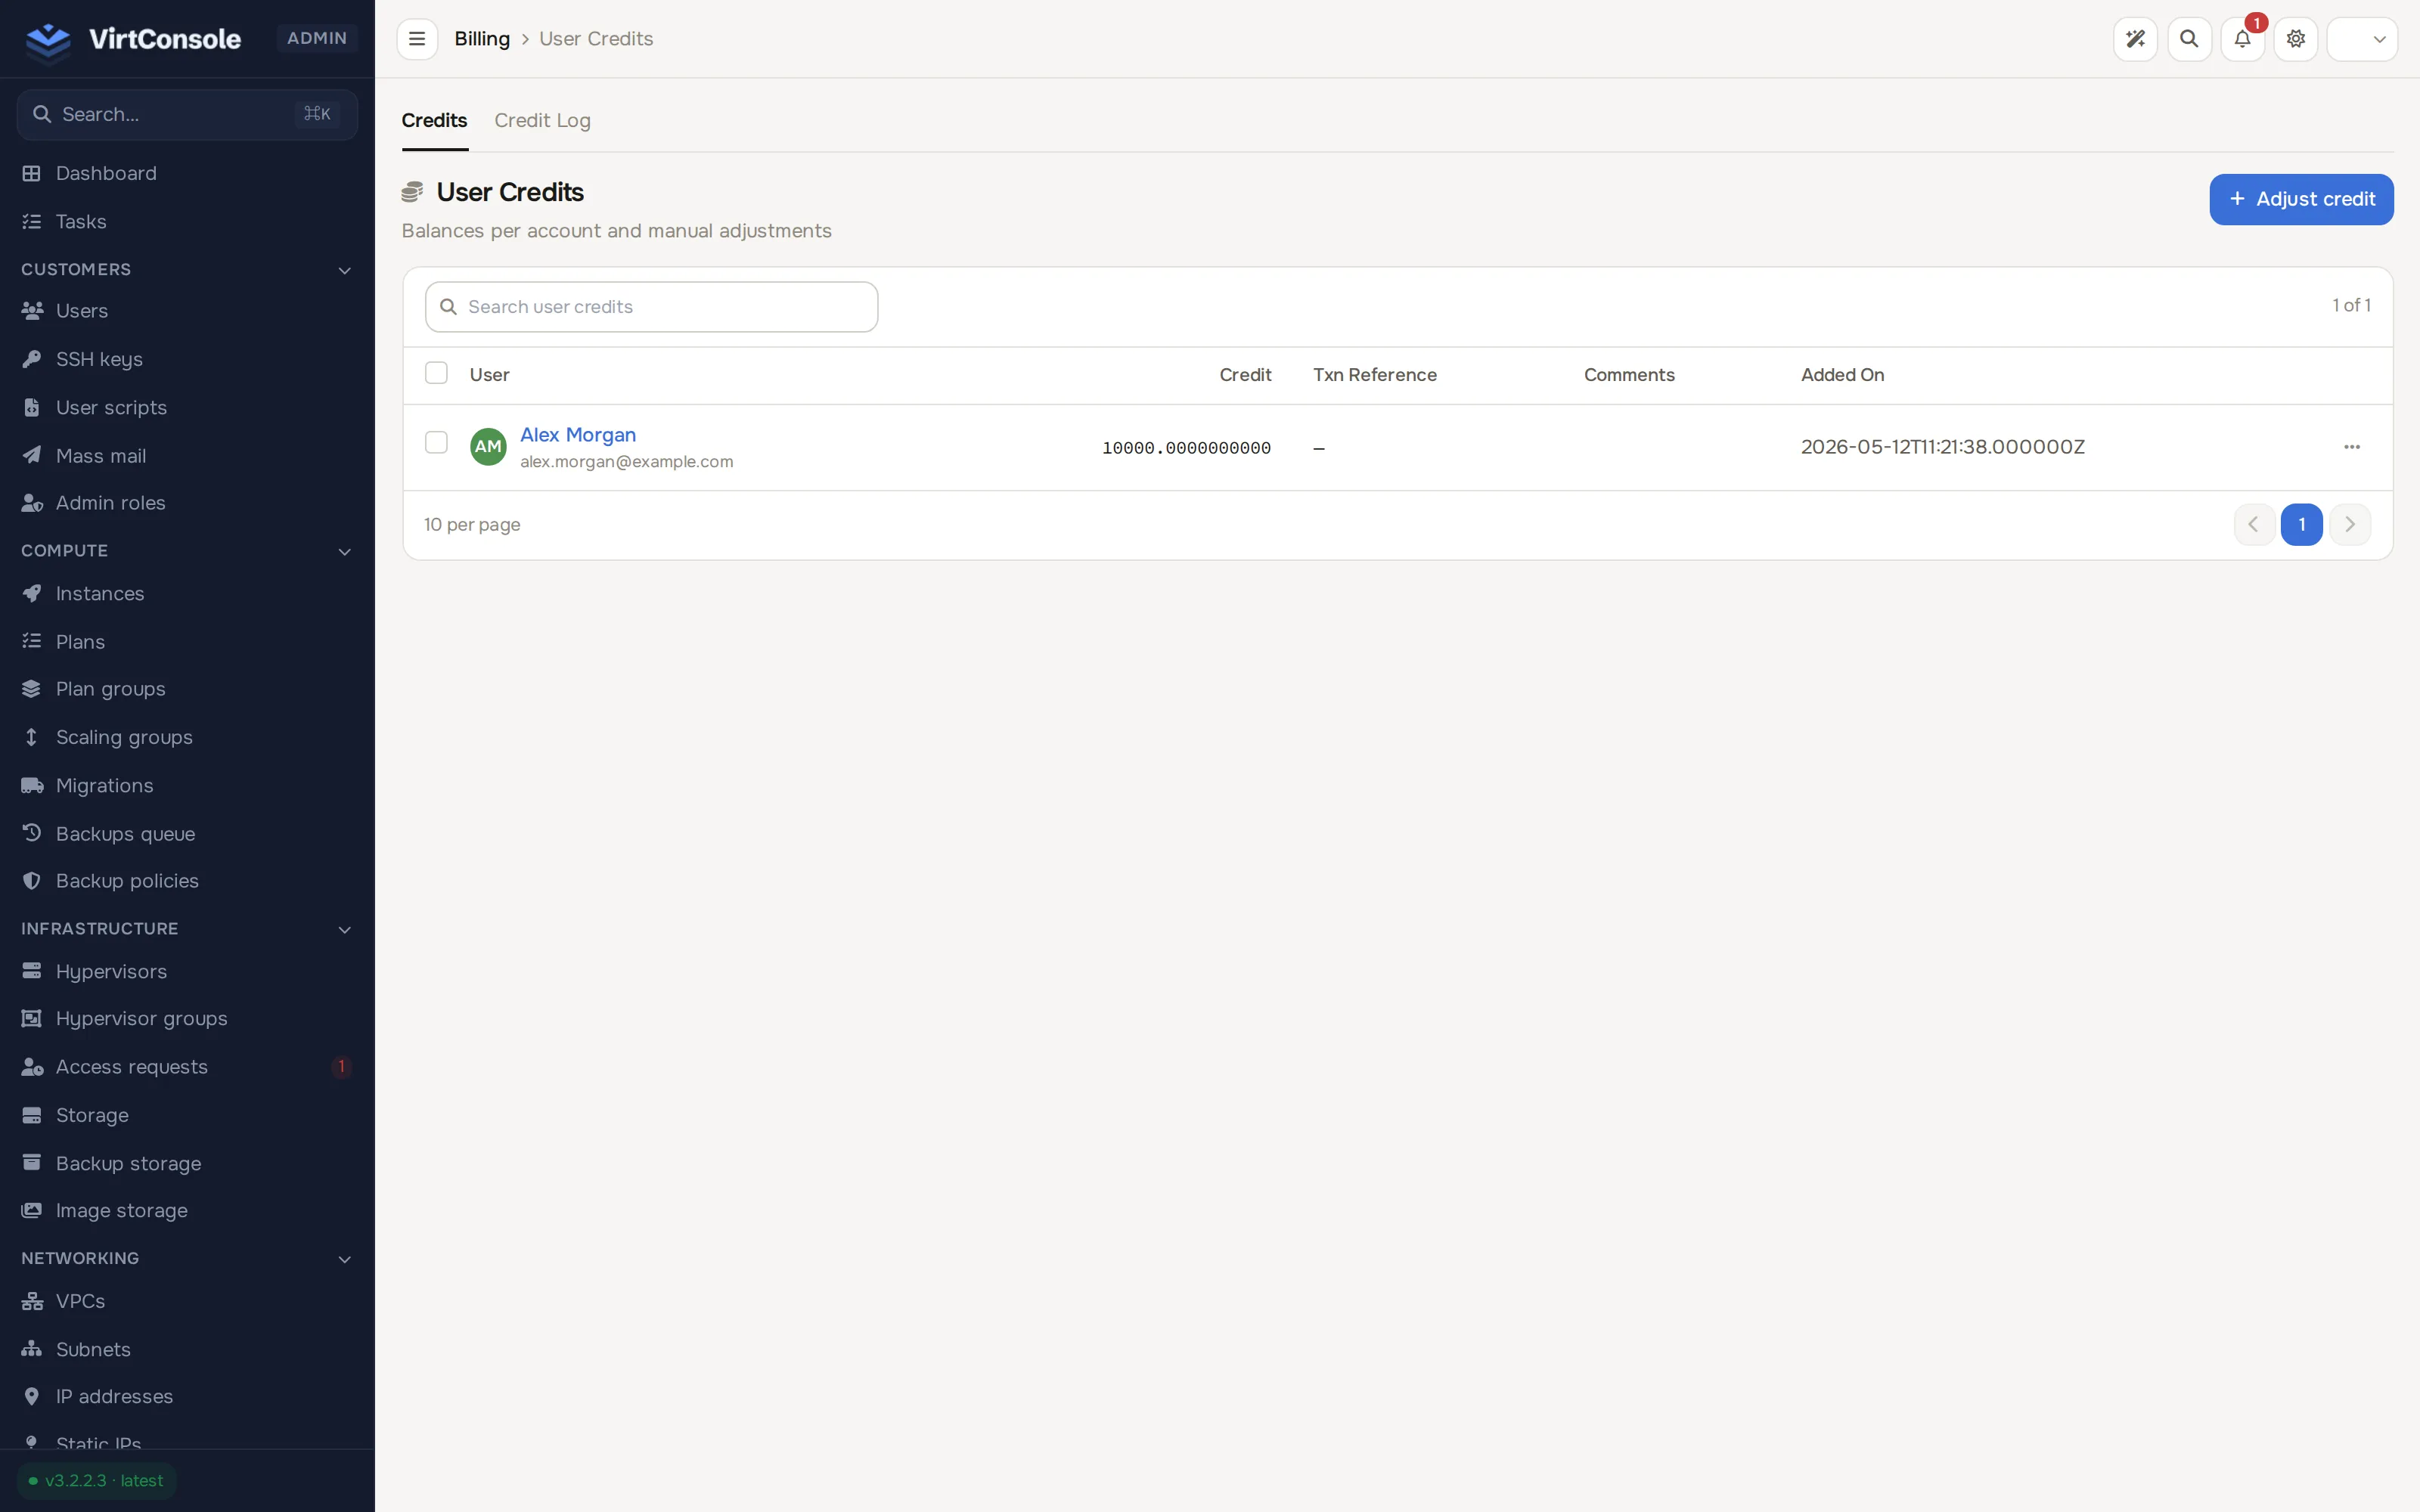This screenshot has height=1512, width=2420.
Task: Open Access requests in sidebar
Action: (187, 1066)
